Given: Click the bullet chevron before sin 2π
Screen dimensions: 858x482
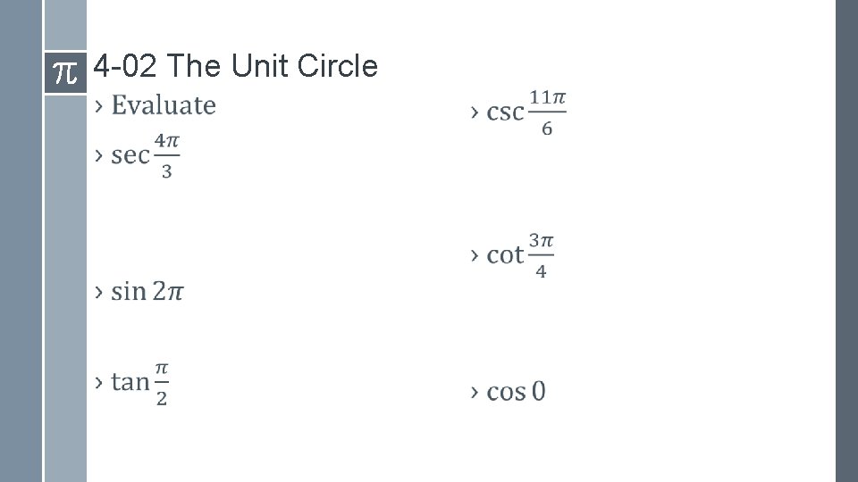Looking at the screenshot, I should (98, 292).
